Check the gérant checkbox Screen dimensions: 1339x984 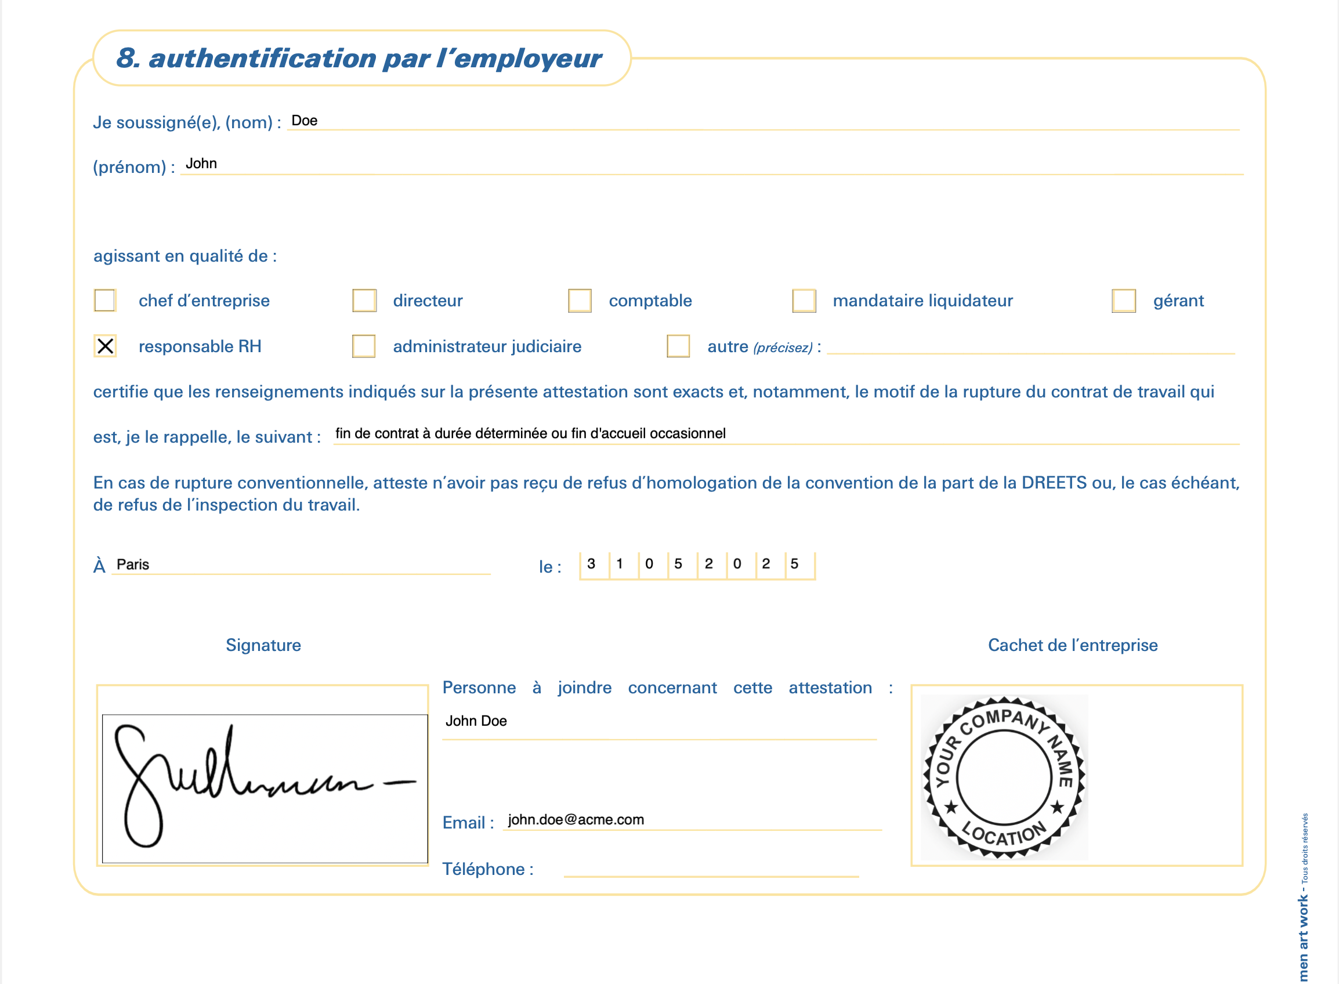[1123, 300]
